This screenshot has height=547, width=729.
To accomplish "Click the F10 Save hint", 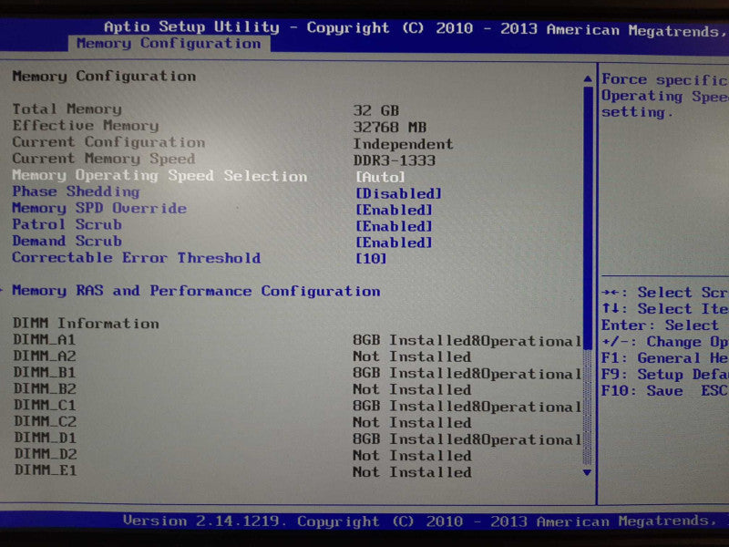I will 642,391.
